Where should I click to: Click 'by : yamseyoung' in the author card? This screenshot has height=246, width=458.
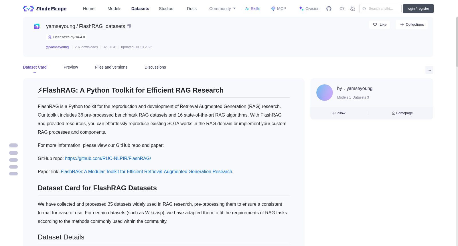click(355, 89)
